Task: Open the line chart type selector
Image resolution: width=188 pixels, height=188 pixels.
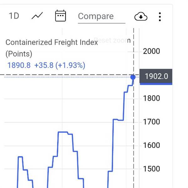Action: [37, 16]
